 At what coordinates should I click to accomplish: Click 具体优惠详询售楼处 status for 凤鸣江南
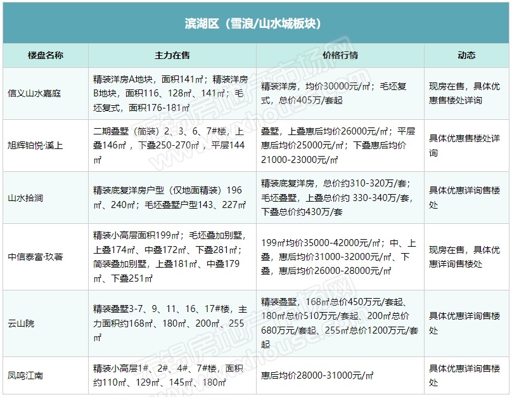click(x=466, y=375)
